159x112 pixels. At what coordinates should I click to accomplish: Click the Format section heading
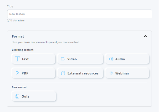click(18, 36)
